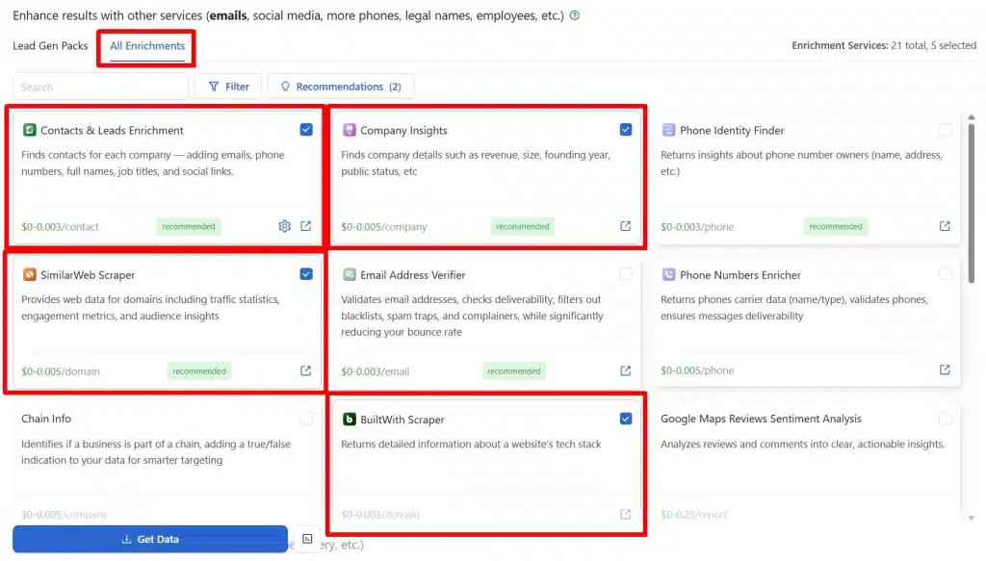Open the settings gear on Contacts & Leads Enrichment
Screen dimensions: 986x561
pos(284,225)
